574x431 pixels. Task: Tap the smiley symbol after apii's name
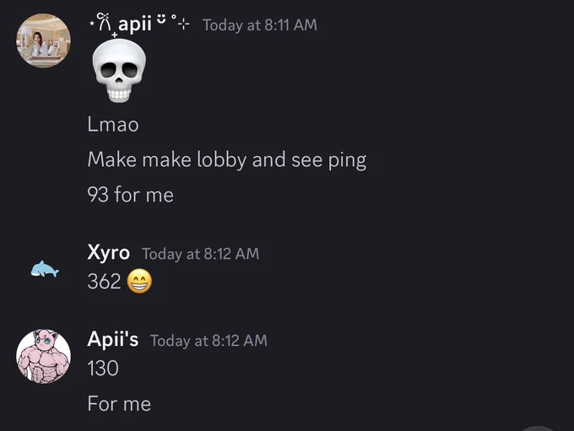pos(161,19)
